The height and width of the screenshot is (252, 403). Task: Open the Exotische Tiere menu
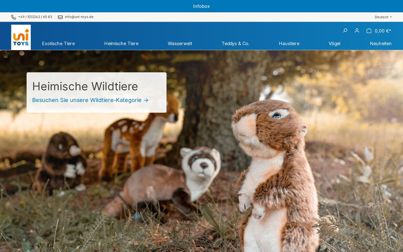[x=58, y=43]
